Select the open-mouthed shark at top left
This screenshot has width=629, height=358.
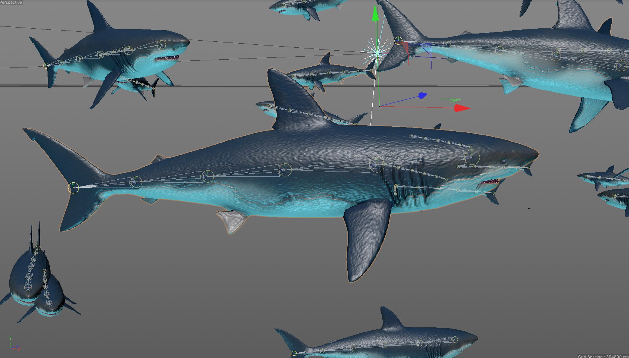109,55
